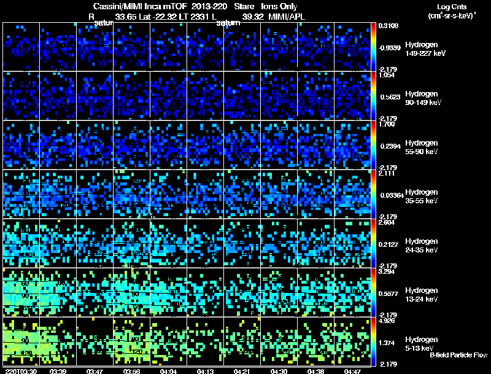Click the Hydrogen 90-149 keV color bar
This screenshot has height=374, width=491.
click(374, 96)
